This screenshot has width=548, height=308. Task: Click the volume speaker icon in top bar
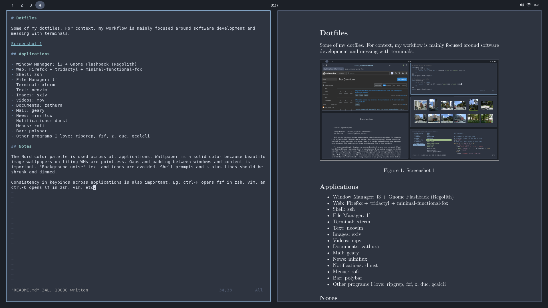click(521, 5)
